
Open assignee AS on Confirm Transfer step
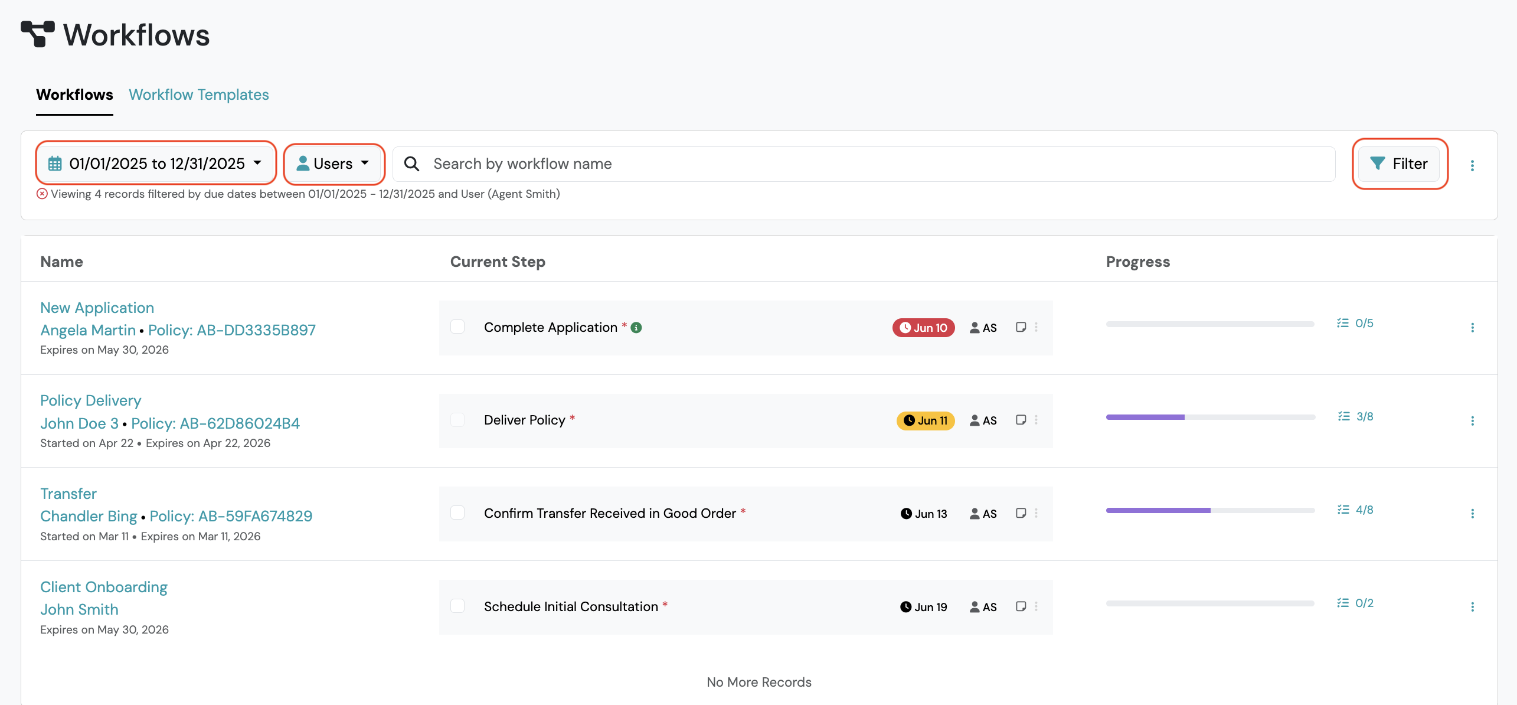983,514
